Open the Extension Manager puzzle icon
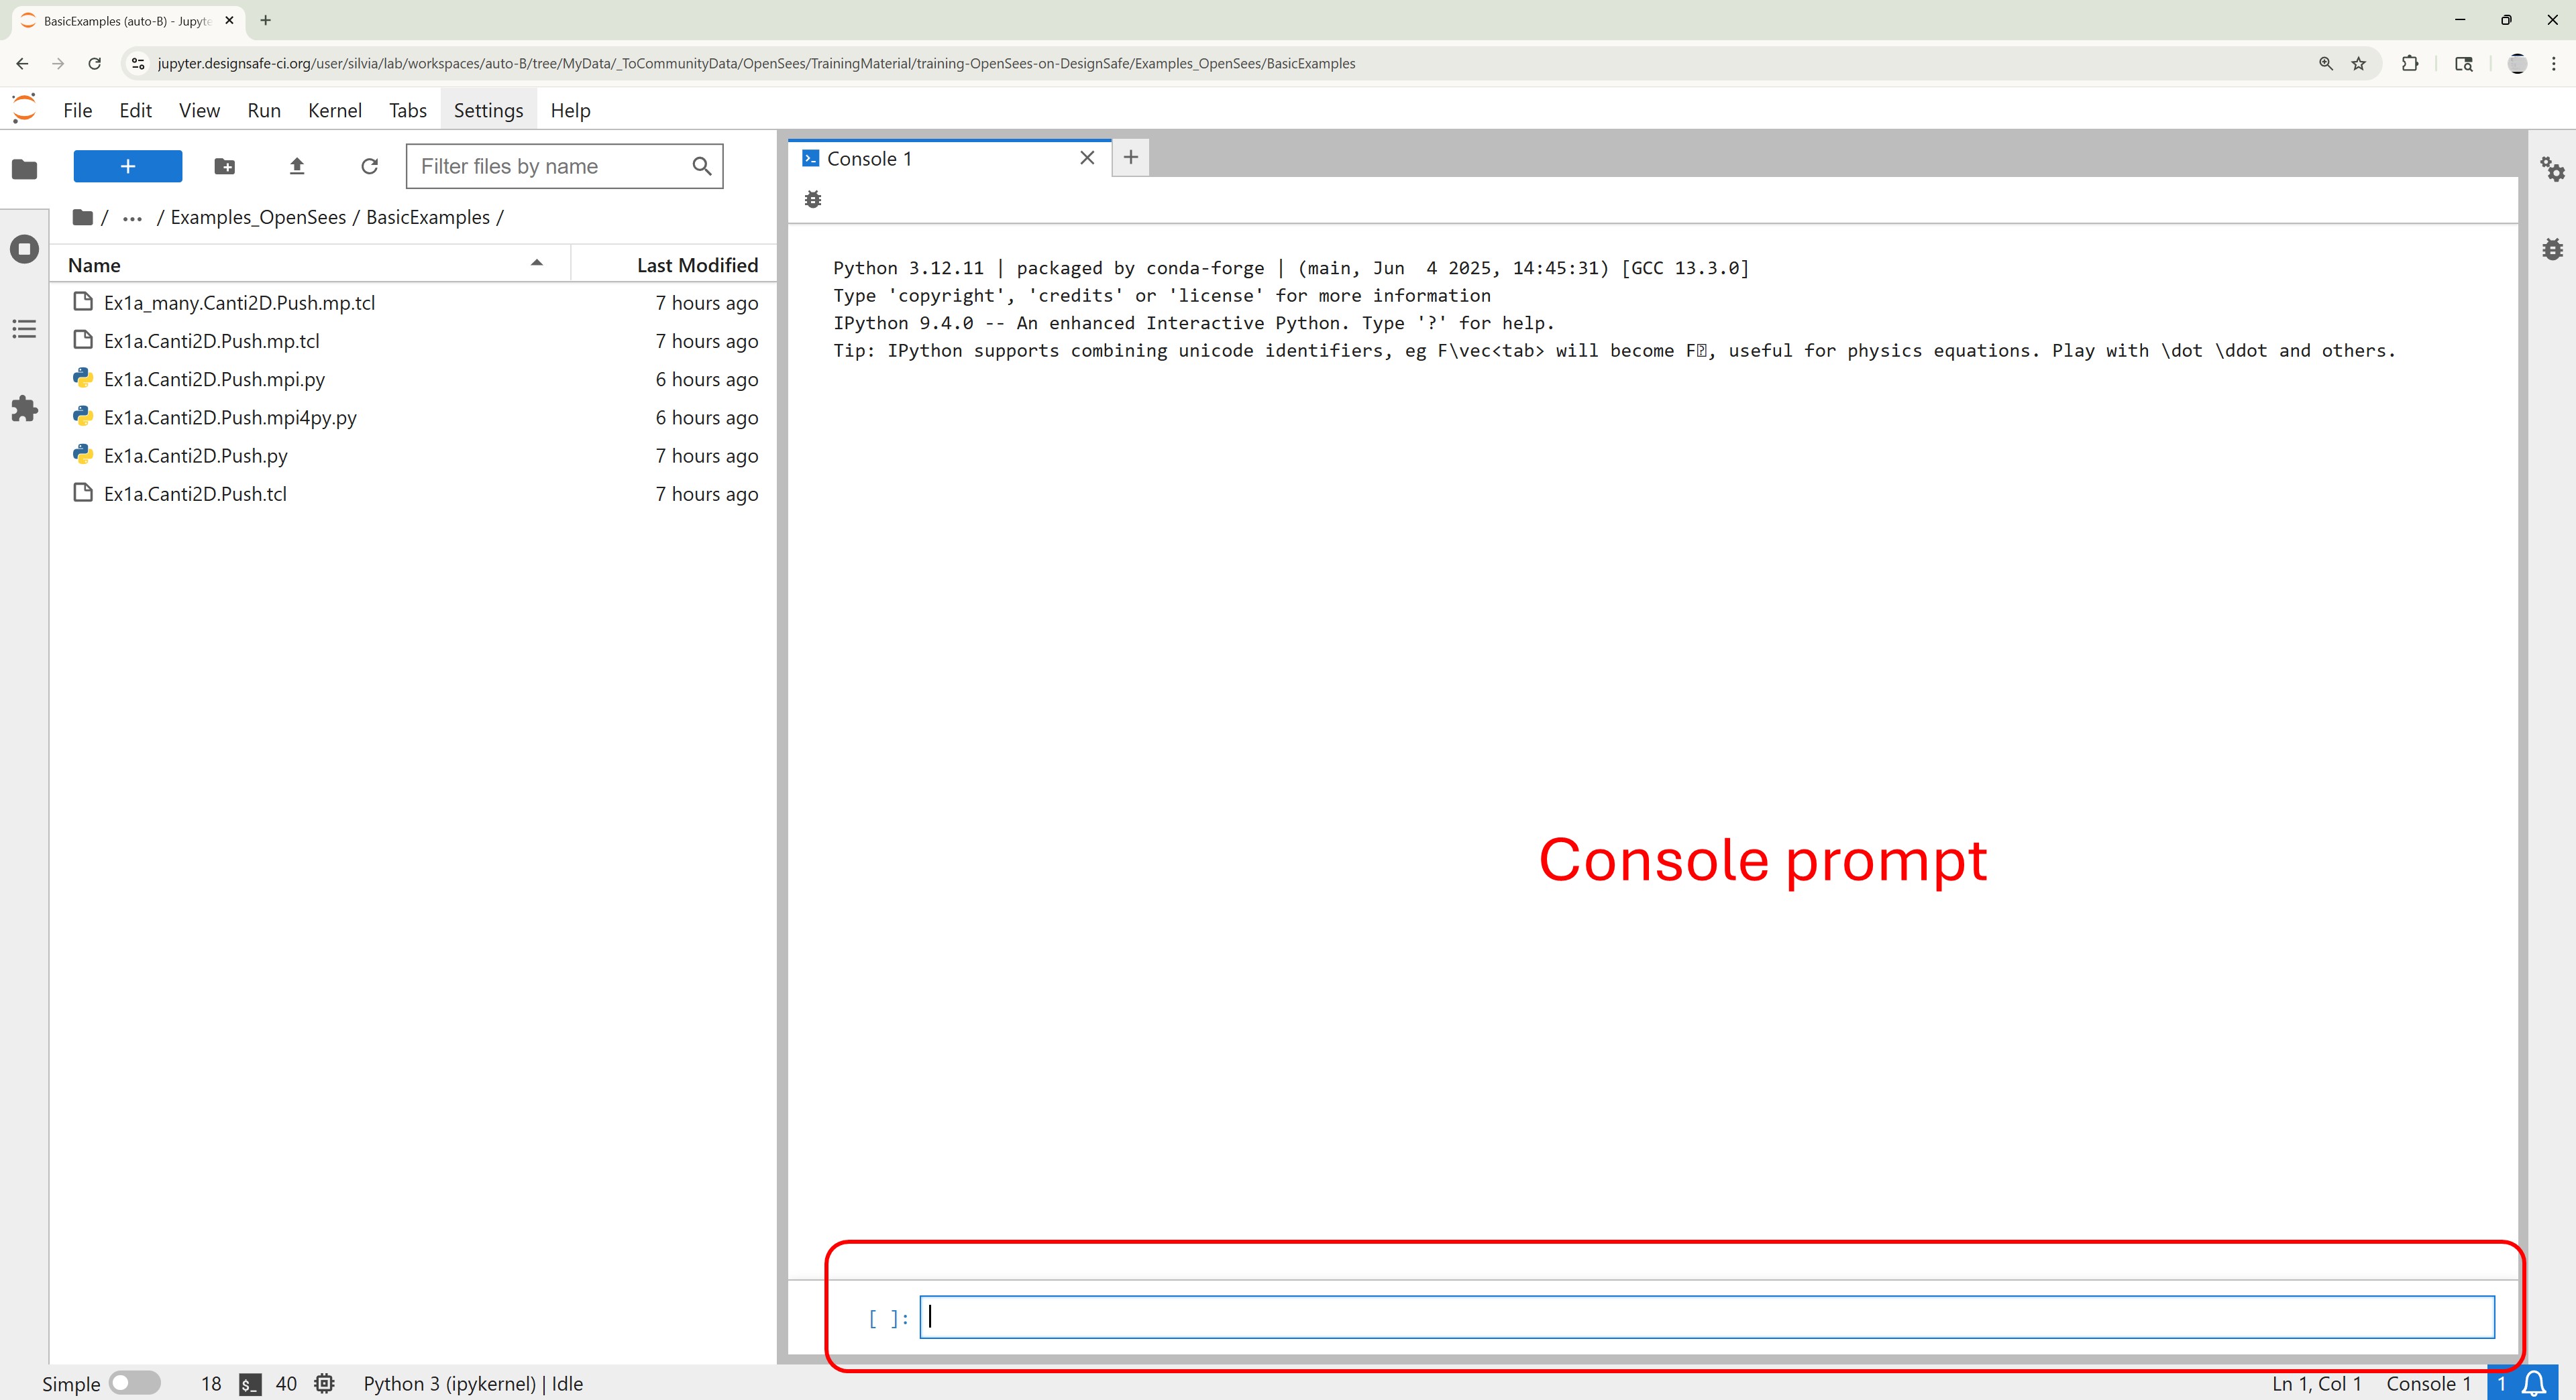Screen dimensions: 2576x1400 [x=24, y=409]
